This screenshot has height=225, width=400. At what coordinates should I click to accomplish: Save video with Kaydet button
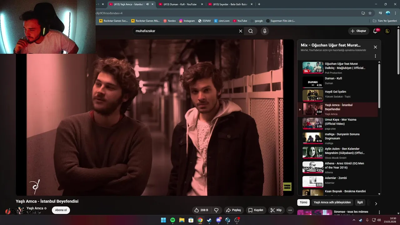coord(256,210)
